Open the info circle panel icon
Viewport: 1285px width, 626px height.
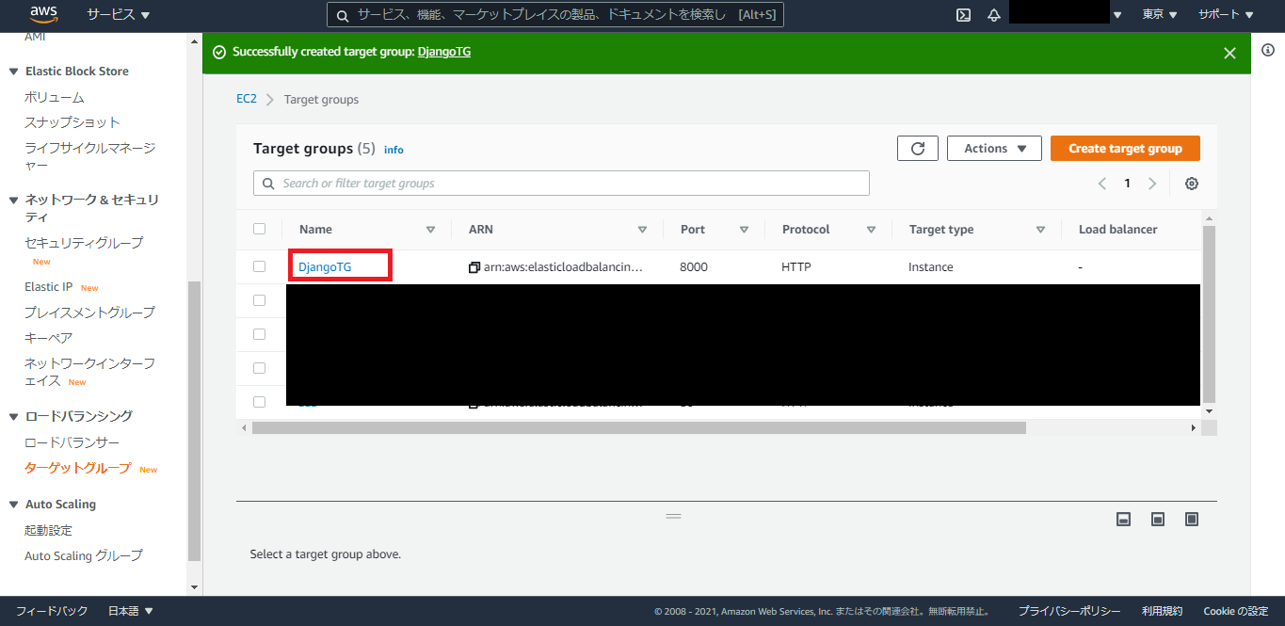coord(1267,50)
